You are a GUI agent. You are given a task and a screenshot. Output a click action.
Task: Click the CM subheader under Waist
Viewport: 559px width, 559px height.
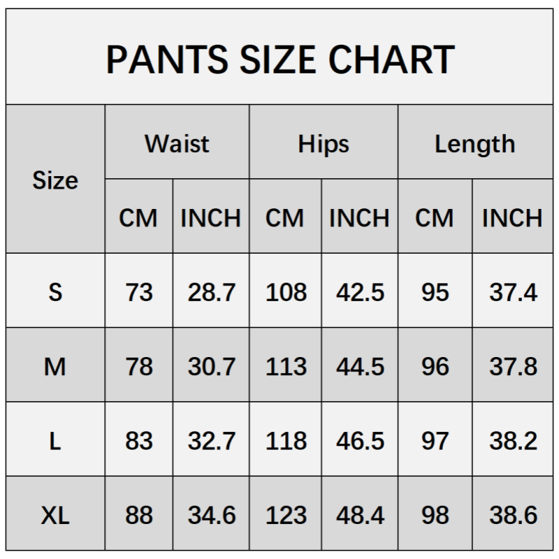click(x=138, y=218)
